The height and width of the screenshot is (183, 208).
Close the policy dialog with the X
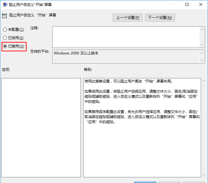(201, 4)
